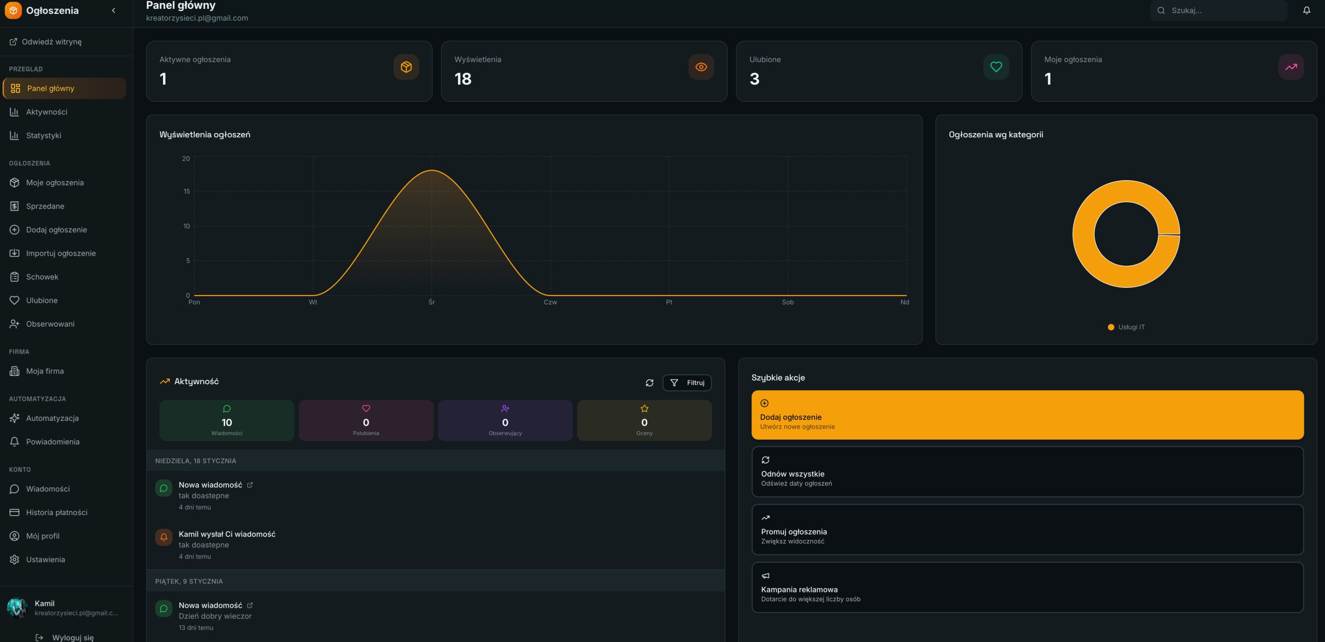Image resolution: width=1325 pixels, height=642 pixels.
Task: Click the refresh icon in Aktywność panel
Action: click(650, 383)
